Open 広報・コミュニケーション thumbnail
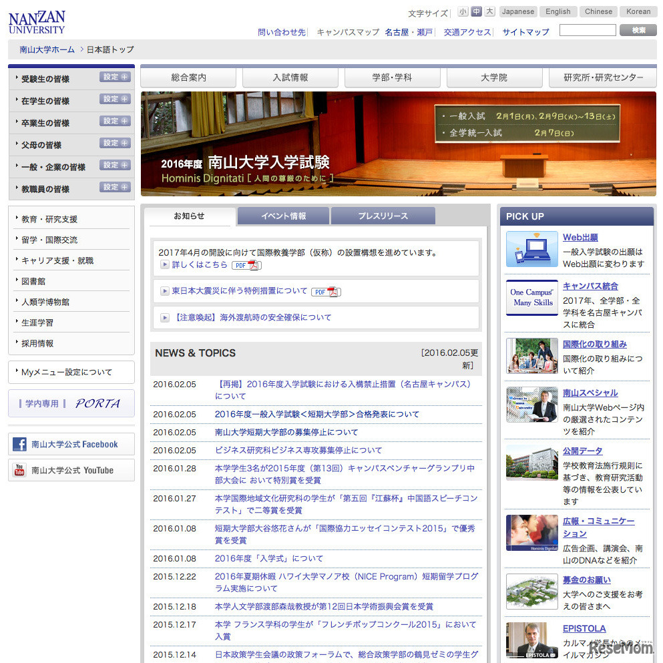This screenshot has width=663, height=663. tap(532, 533)
